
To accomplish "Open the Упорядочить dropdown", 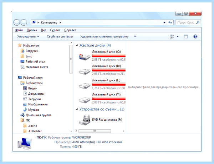I will click(28, 36).
